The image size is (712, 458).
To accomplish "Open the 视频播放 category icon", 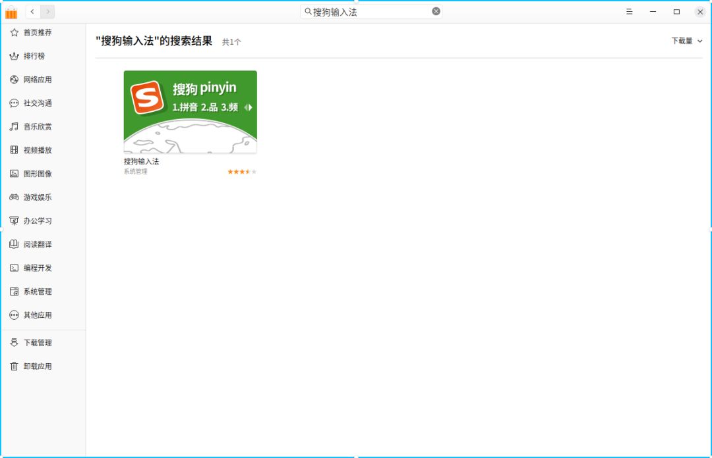I will tap(14, 150).
